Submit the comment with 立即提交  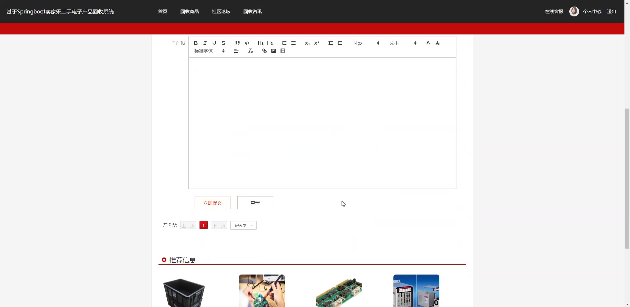213,203
